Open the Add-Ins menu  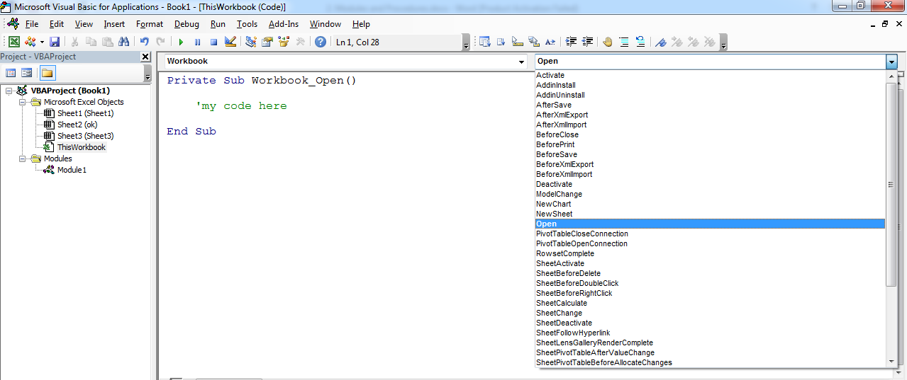pos(284,24)
